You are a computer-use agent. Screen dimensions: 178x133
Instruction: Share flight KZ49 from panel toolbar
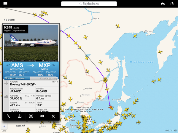tap(20, 116)
